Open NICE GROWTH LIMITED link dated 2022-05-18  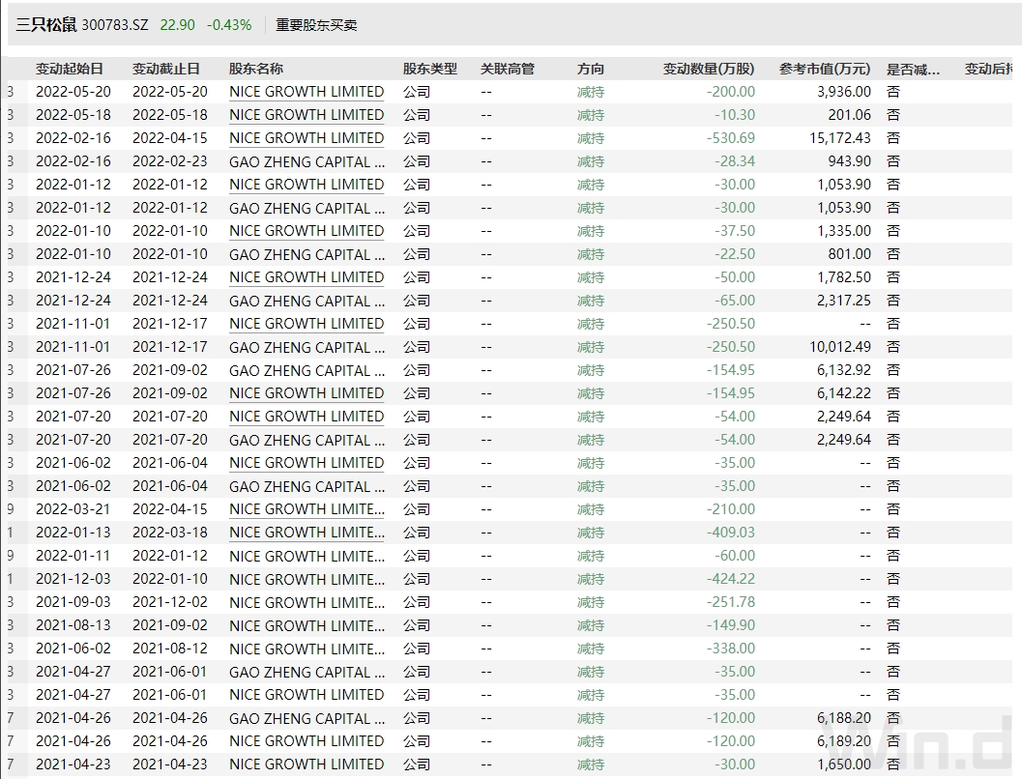tap(307, 115)
